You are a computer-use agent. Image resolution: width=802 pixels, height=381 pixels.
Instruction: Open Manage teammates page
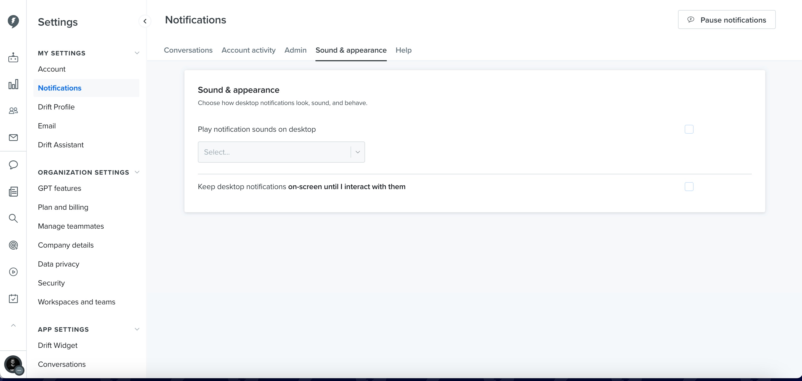(71, 226)
